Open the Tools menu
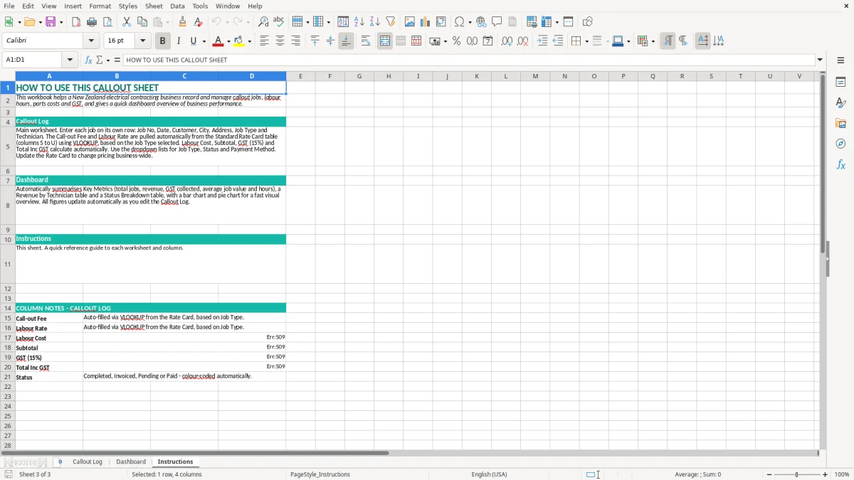Viewport: 854px width, 480px height. coord(200,6)
